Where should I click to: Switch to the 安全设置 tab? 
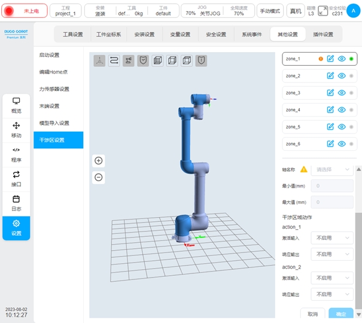[x=215, y=35]
